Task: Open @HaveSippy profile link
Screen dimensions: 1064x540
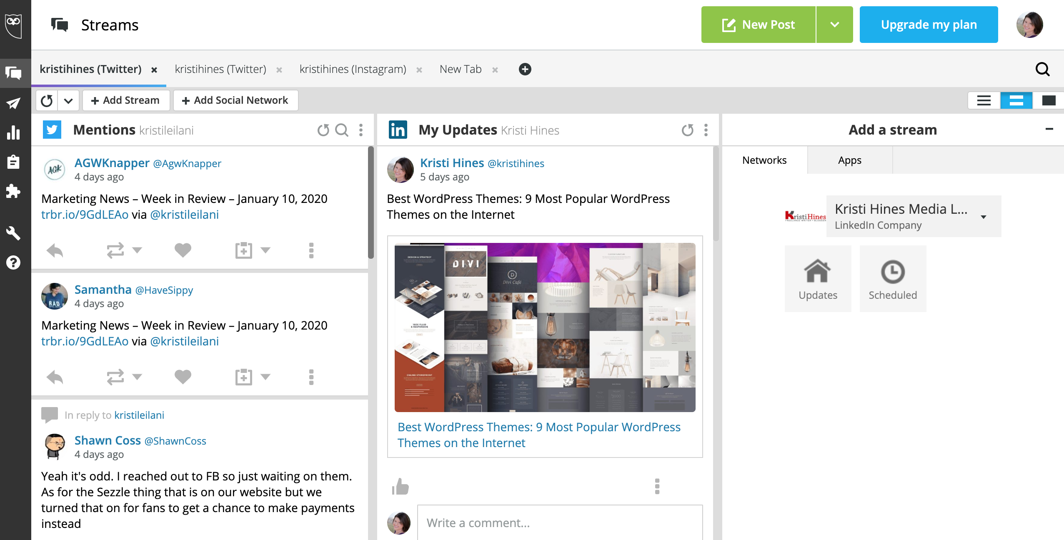Action: point(164,290)
